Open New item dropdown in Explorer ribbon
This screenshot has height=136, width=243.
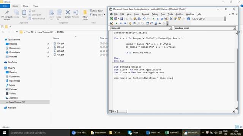click(96, 11)
